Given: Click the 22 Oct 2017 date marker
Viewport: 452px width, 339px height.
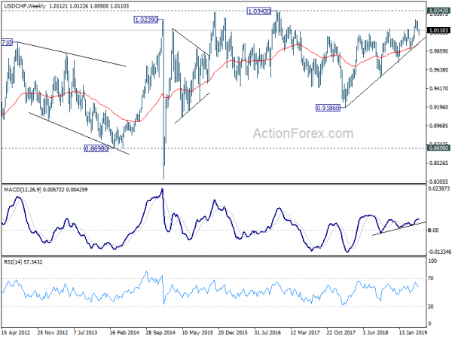Looking at the screenshot, I should coord(341,332).
